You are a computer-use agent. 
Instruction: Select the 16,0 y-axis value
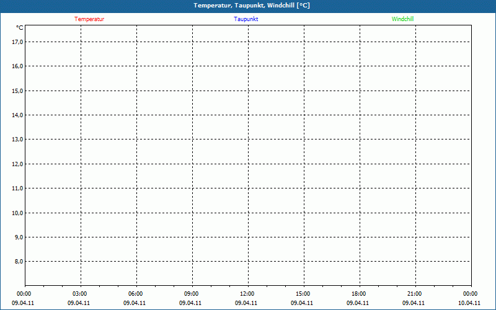tap(17, 66)
